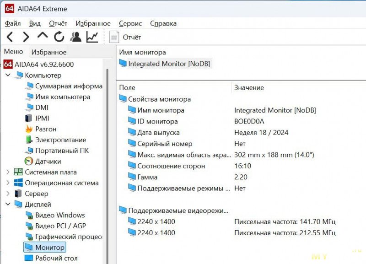Image resolution: width=366 pixels, height=264 pixels.
Task: Open the Избранное menu in menu bar
Action: pos(93,23)
